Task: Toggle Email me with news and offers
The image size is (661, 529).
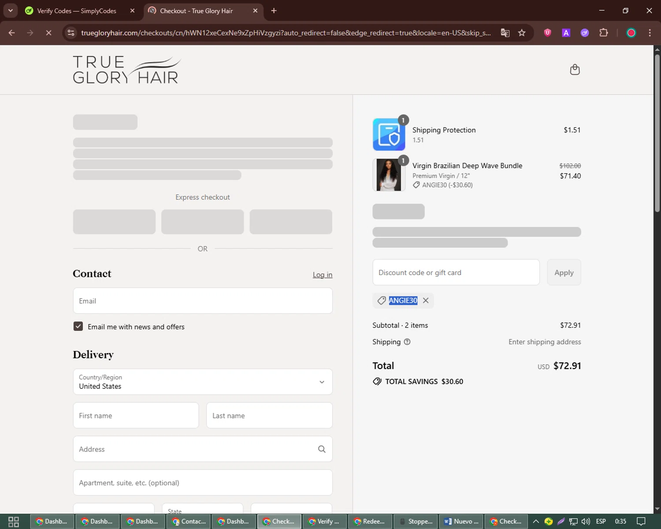Action: [x=78, y=326]
